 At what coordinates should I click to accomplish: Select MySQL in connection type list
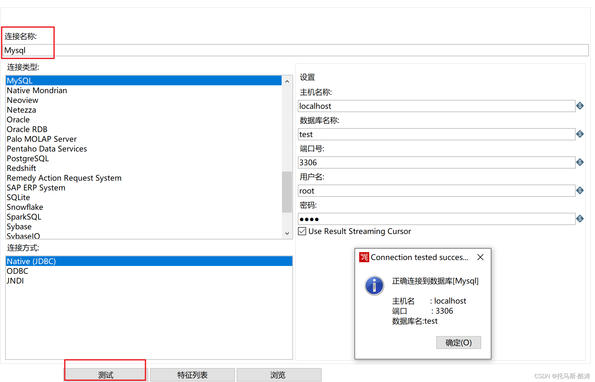coord(144,81)
